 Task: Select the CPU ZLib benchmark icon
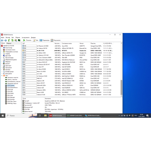pos(6,89)
